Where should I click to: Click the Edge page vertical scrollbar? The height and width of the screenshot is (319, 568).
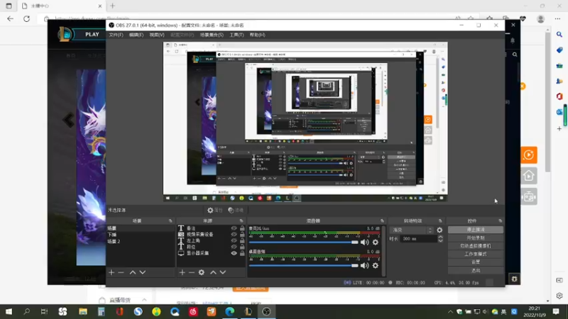pos(547,101)
